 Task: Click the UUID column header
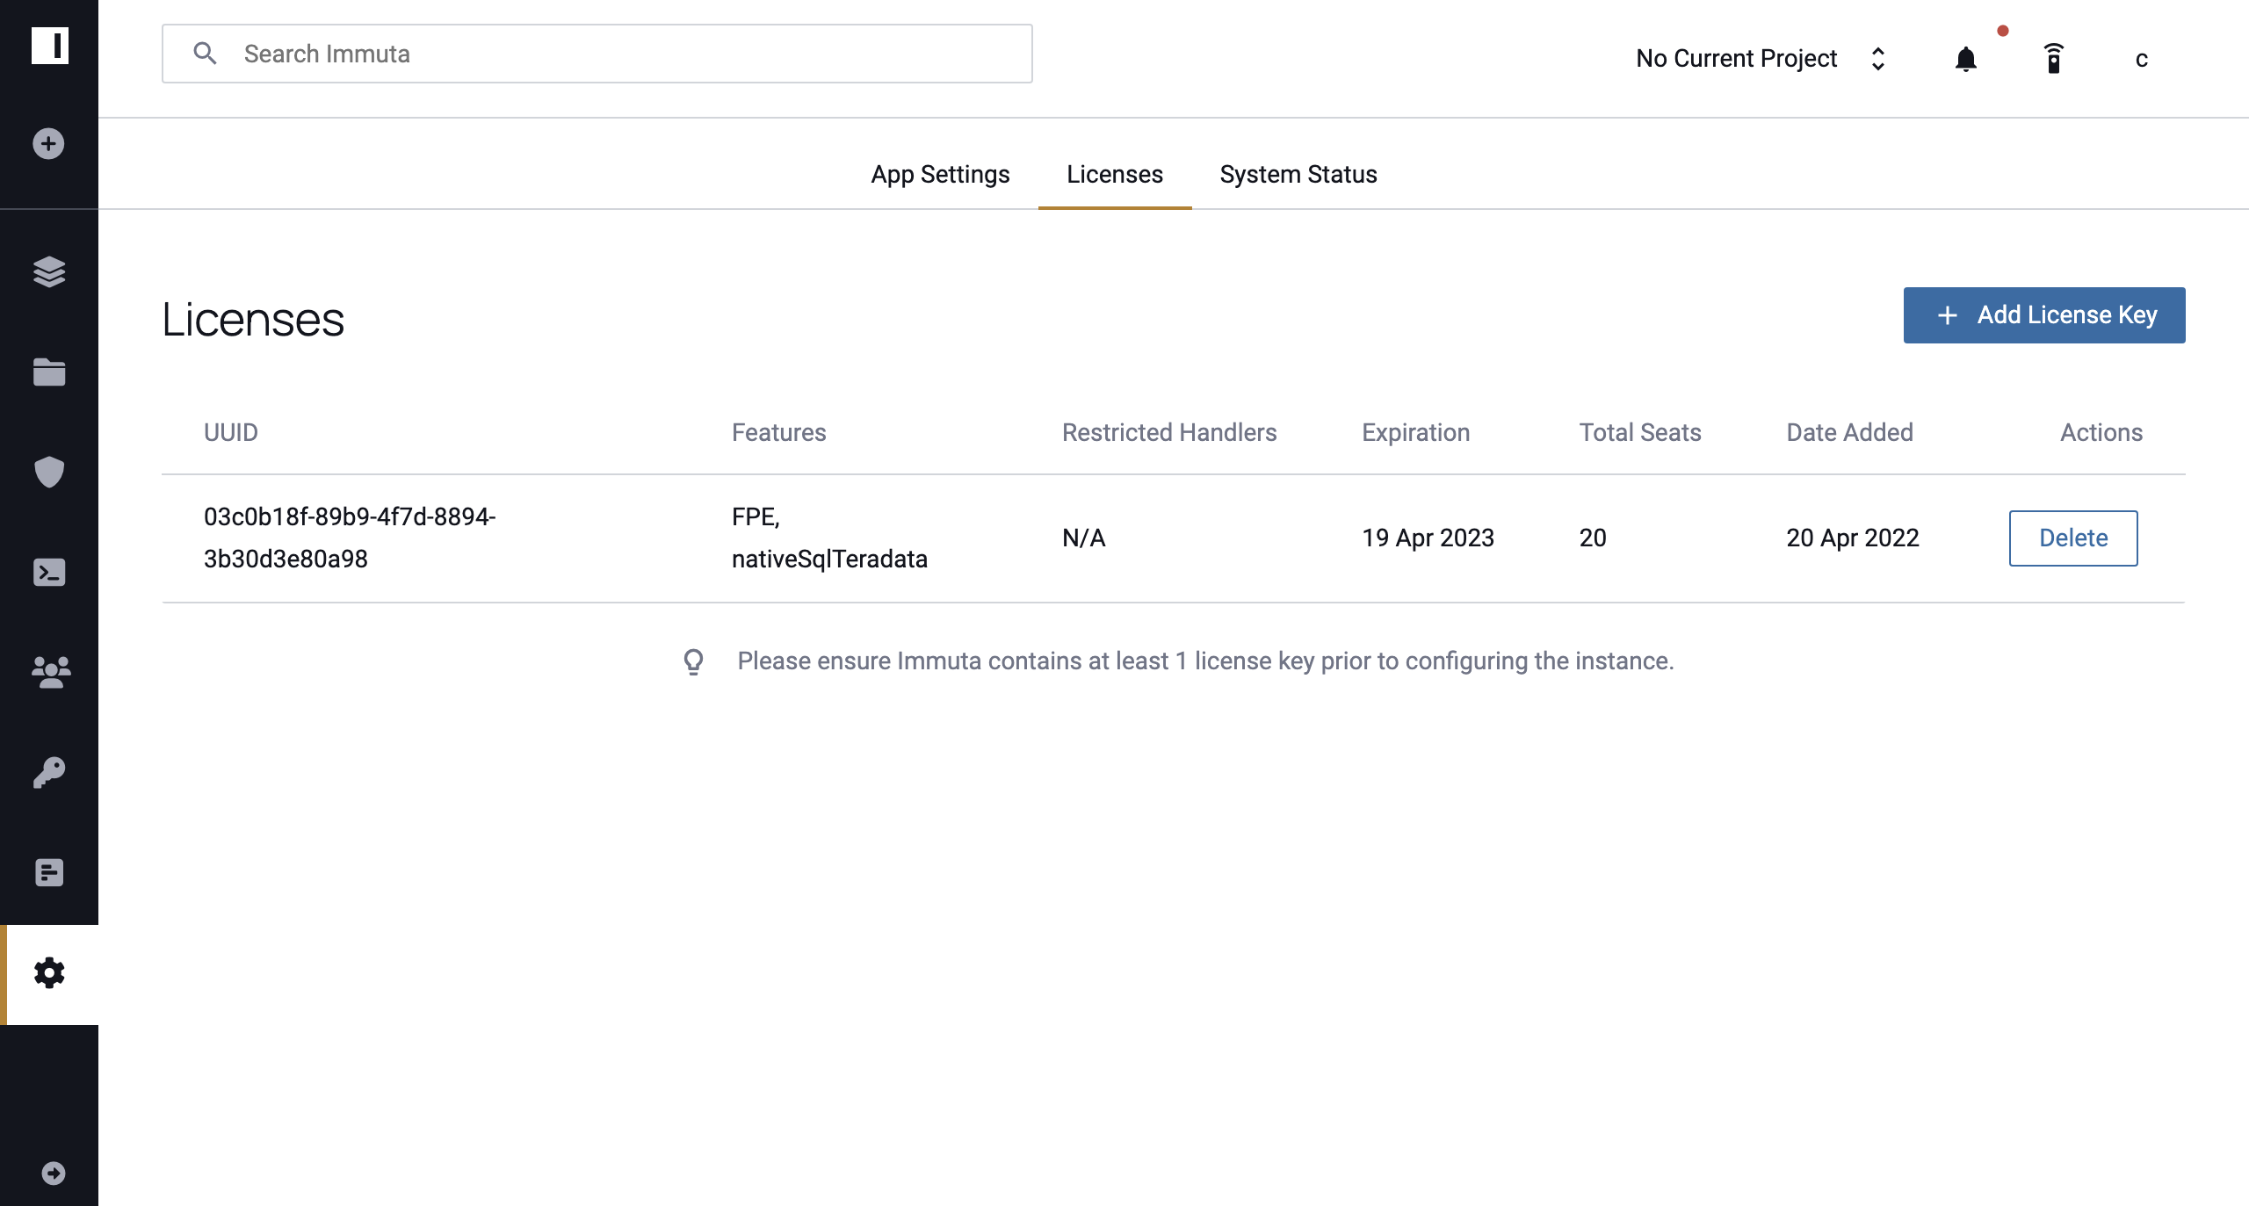[231, 432]
